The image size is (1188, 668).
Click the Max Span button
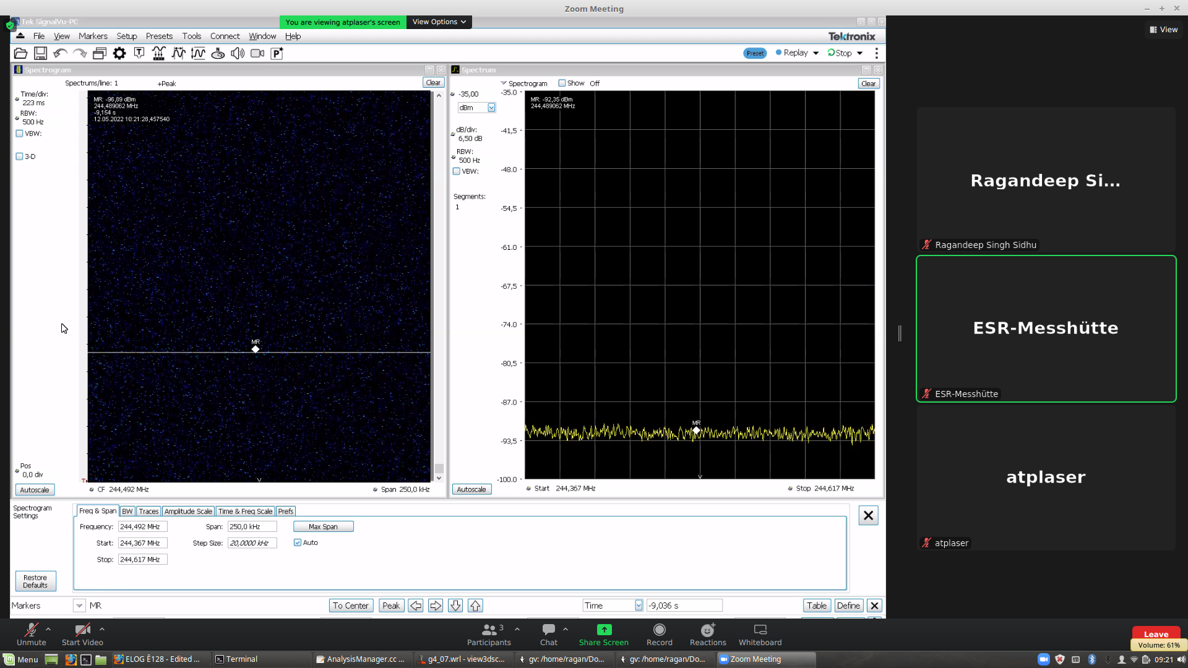coord(324,526)
